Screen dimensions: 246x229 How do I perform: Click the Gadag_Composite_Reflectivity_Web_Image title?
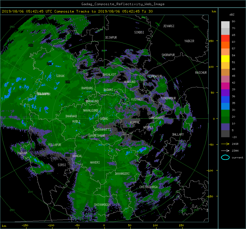(123, 4)
